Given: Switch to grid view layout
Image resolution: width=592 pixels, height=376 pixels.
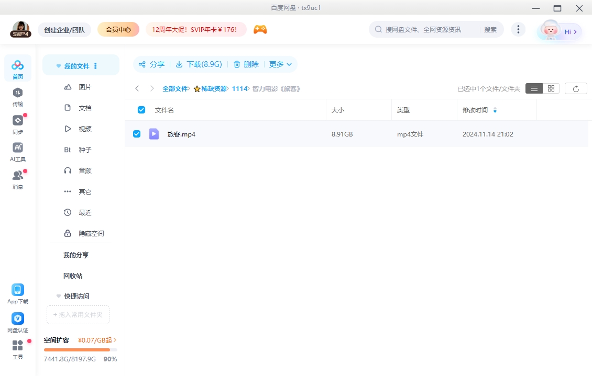Looking at the screenshot, I should 551,88.
